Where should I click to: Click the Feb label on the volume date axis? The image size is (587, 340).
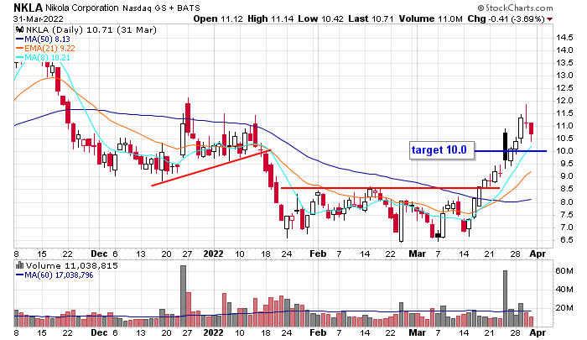pyautogui.click(x=318, y=332)
